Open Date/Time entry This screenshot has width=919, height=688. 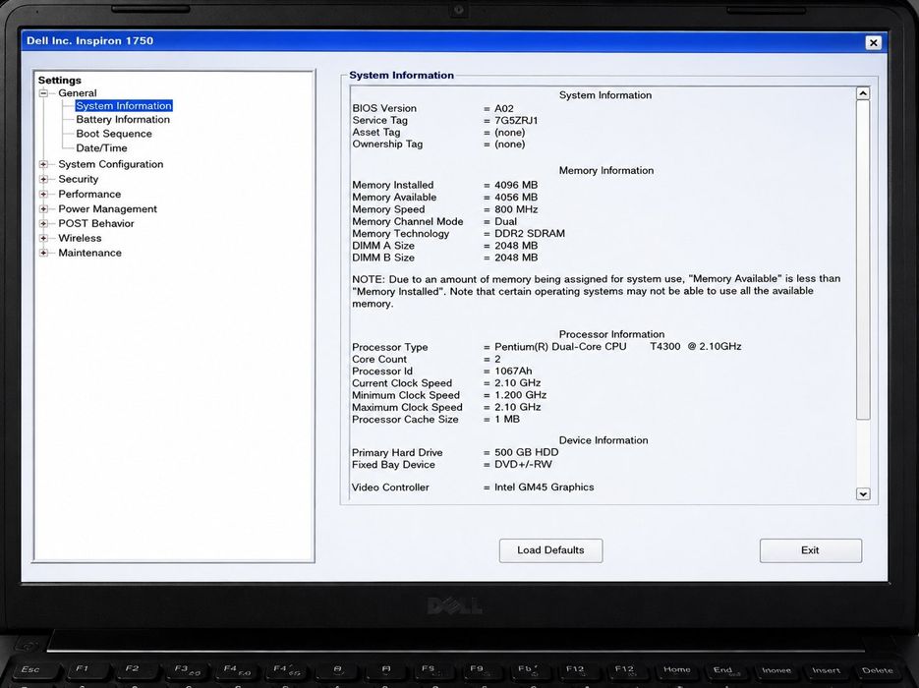click(x=101, y=148)
